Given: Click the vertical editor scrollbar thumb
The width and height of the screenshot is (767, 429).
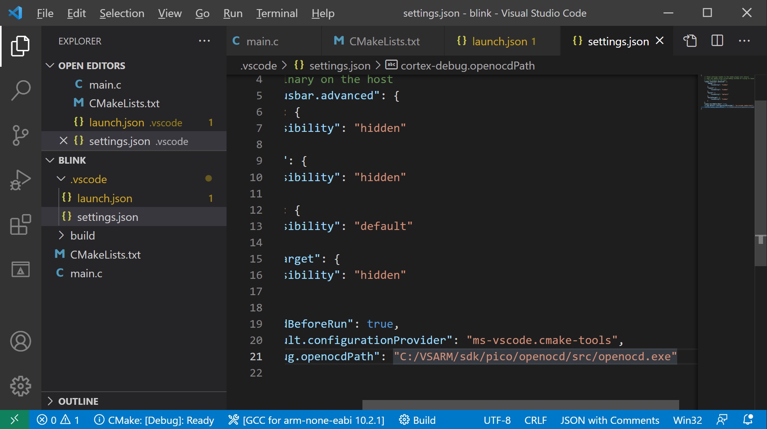Looking at the screenshot, I should (761, 183).
